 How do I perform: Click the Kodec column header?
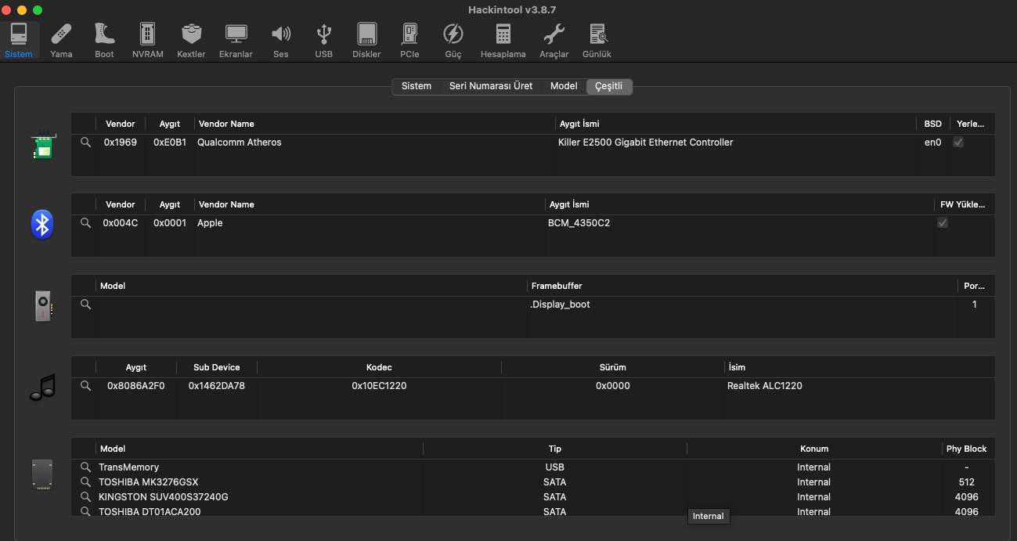point(379,367)
